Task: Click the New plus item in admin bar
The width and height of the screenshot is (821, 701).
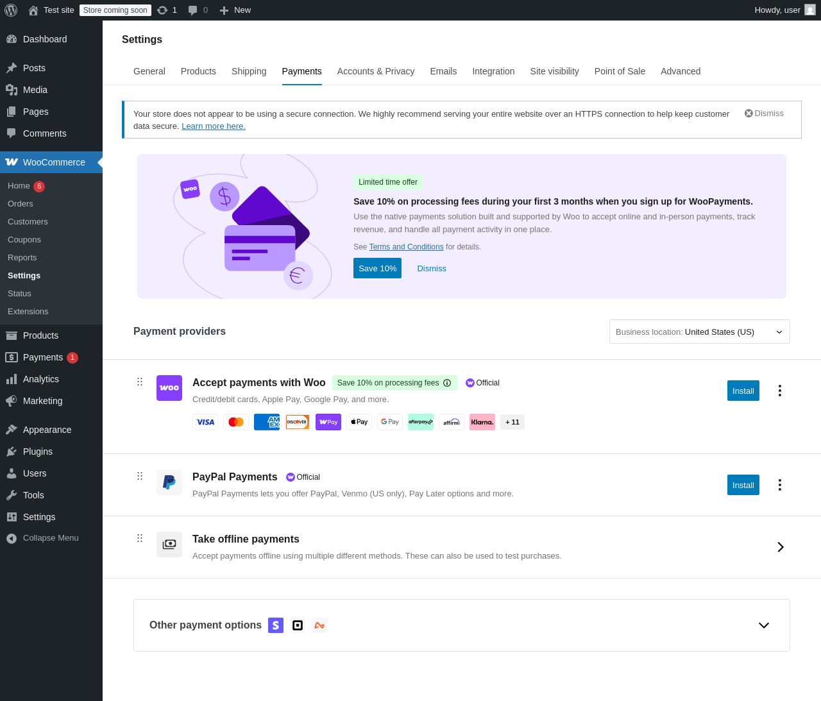Action: point(235,10)
